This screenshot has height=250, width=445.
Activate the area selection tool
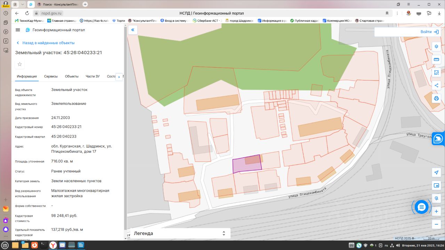(436, 73)
